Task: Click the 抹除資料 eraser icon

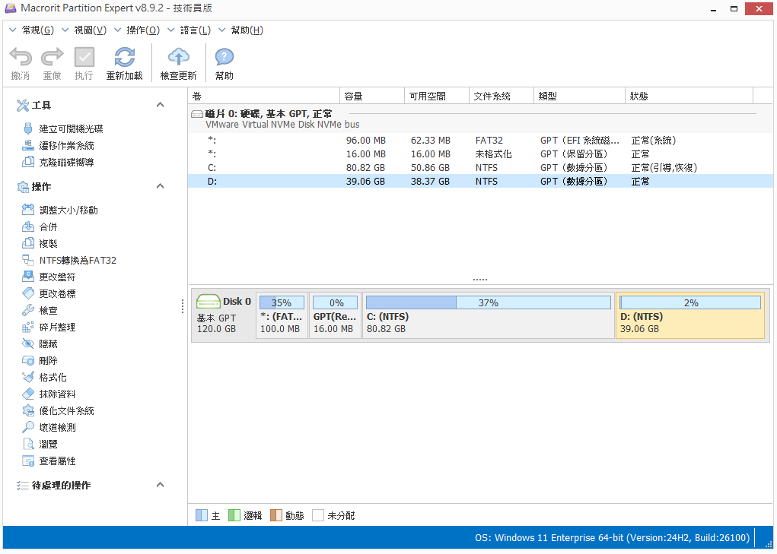Action: pyautogui.click(x=28, y=394)
